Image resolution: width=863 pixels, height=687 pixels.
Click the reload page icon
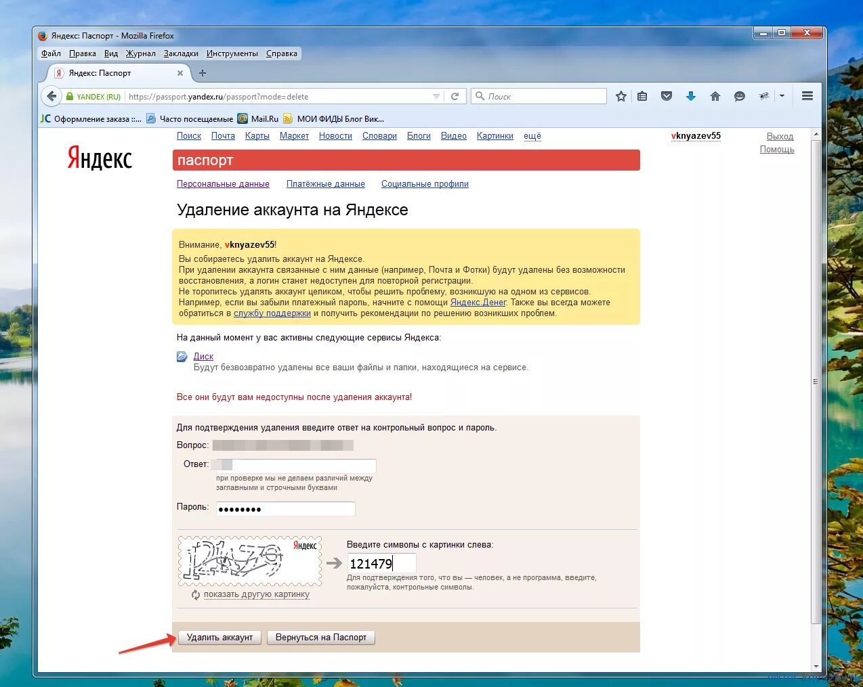coord(455,96)
